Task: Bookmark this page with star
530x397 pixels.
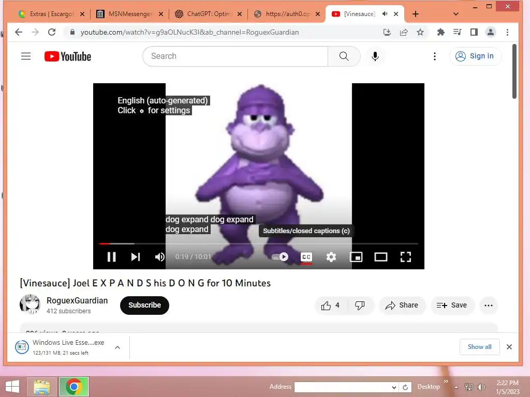Action: (x=420, y=32)
